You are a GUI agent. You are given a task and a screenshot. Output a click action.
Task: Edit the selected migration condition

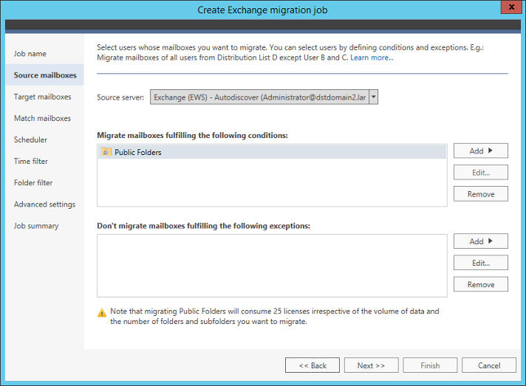(x=481, y=173)
